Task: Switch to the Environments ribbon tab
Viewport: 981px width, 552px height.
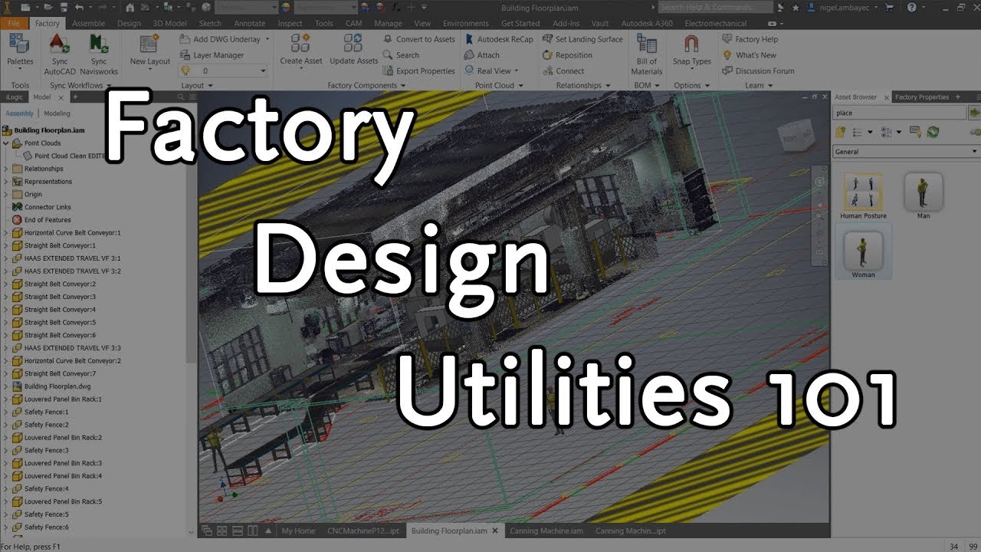Action: tap(465, 24)
